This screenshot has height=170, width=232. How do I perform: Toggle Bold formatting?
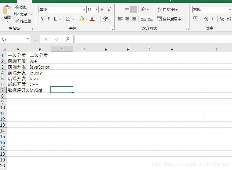pos(42,19)
